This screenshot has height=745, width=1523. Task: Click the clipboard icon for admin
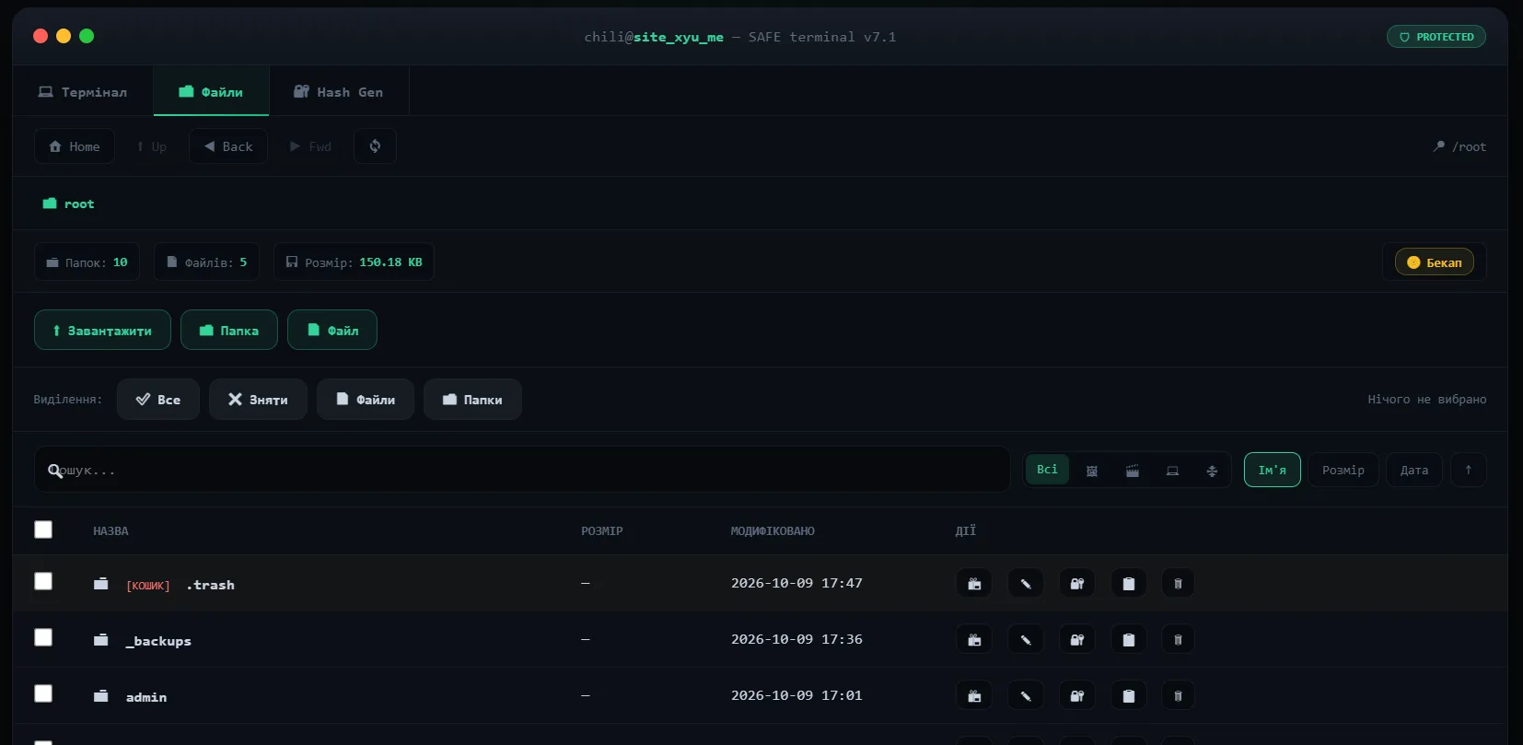1129,696
